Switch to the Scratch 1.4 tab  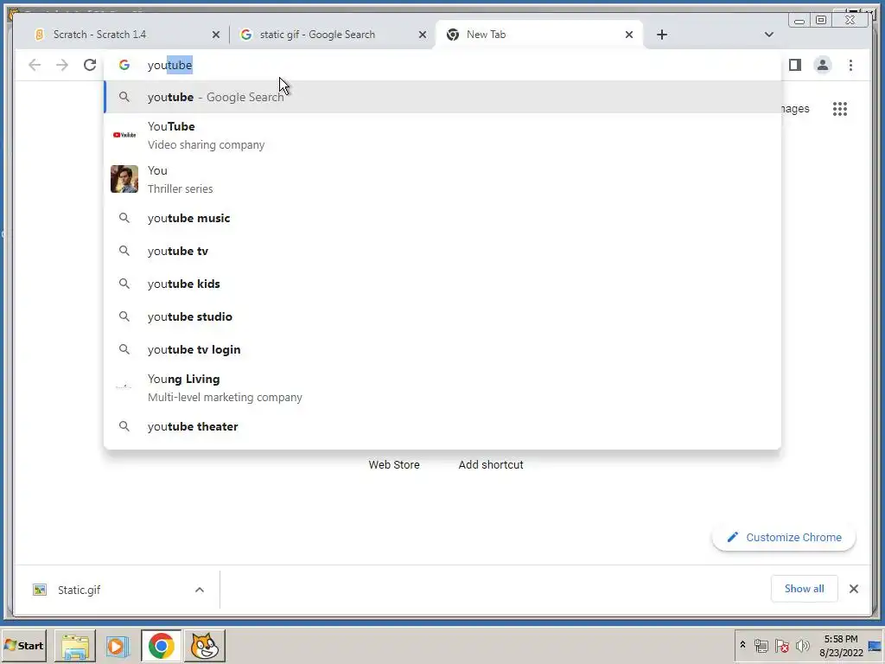point(124,35)
